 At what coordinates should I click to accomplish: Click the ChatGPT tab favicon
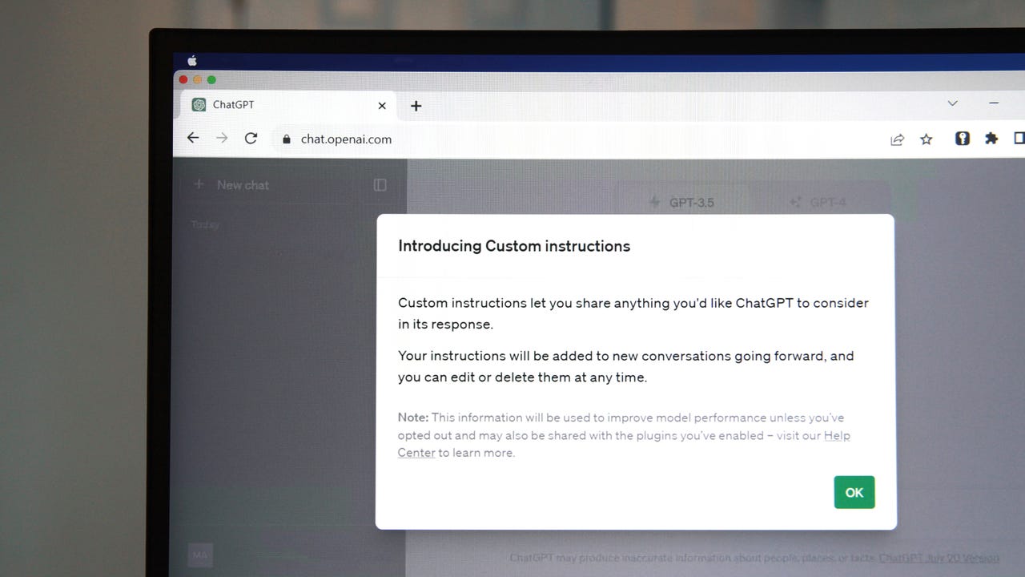(199, 105)
